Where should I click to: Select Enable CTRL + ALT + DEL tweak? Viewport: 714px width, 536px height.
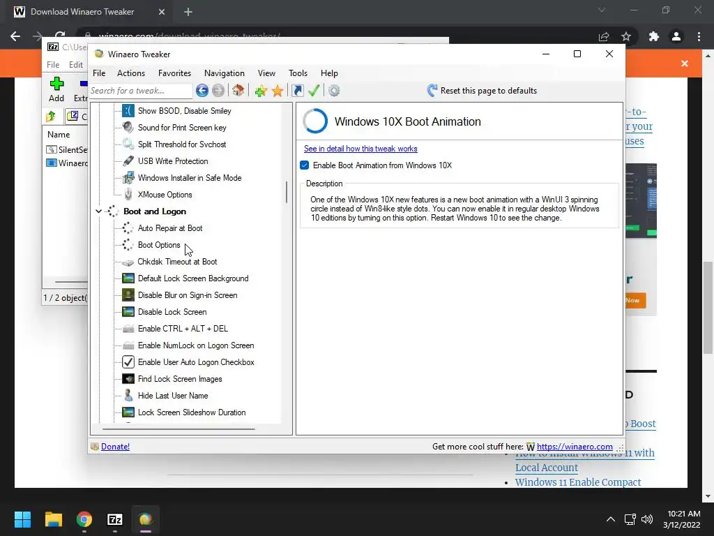[x=183, y=329]
